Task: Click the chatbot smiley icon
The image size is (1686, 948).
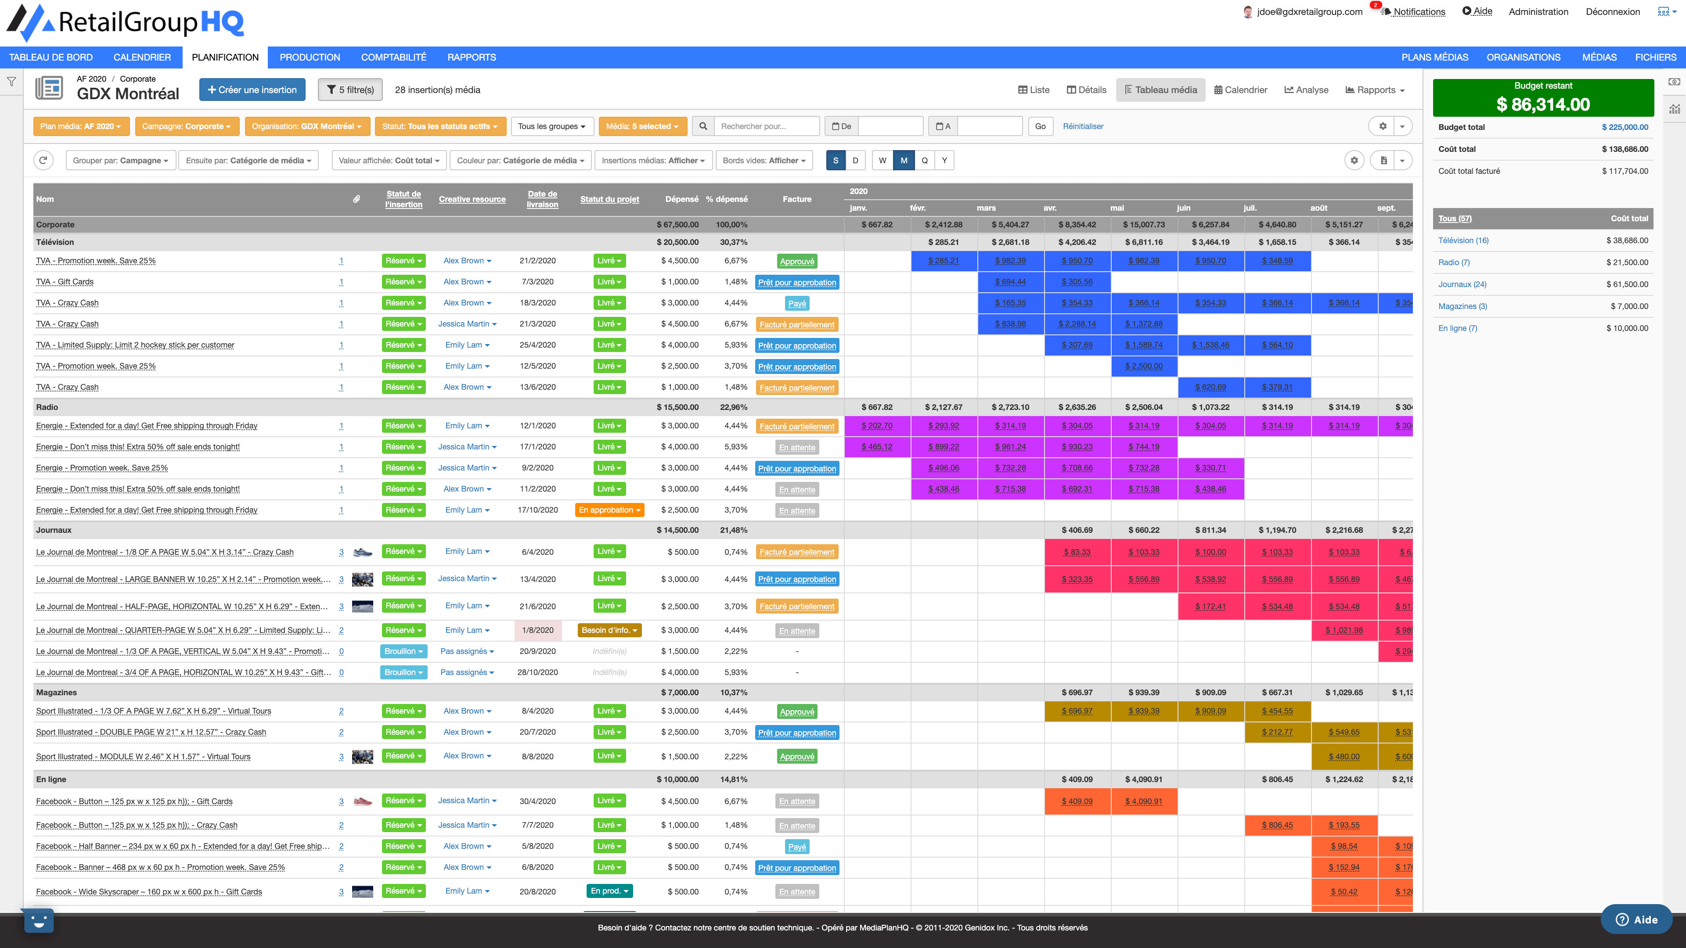Action: (x=39, y=921)
